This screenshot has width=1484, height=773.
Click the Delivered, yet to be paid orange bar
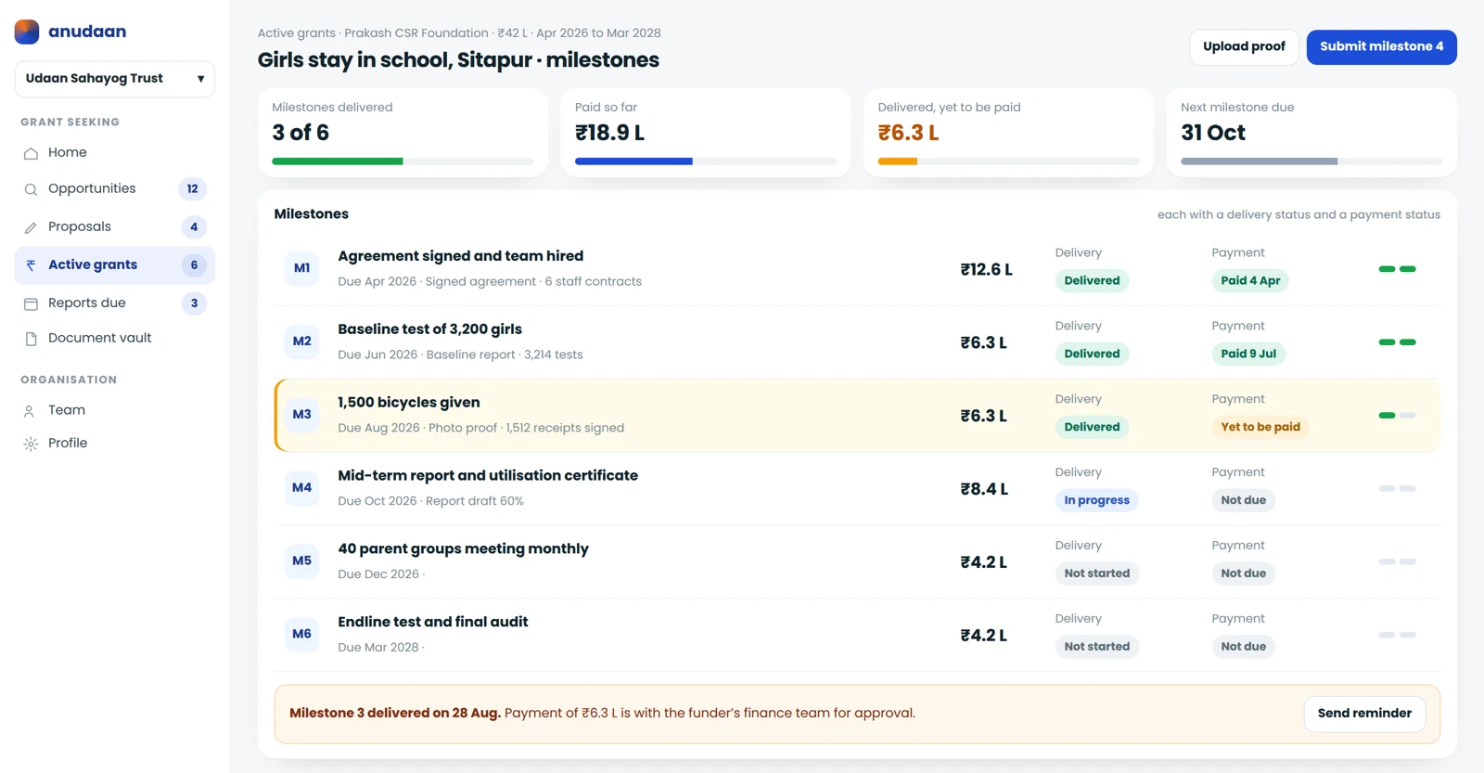(x=898, y=161)
